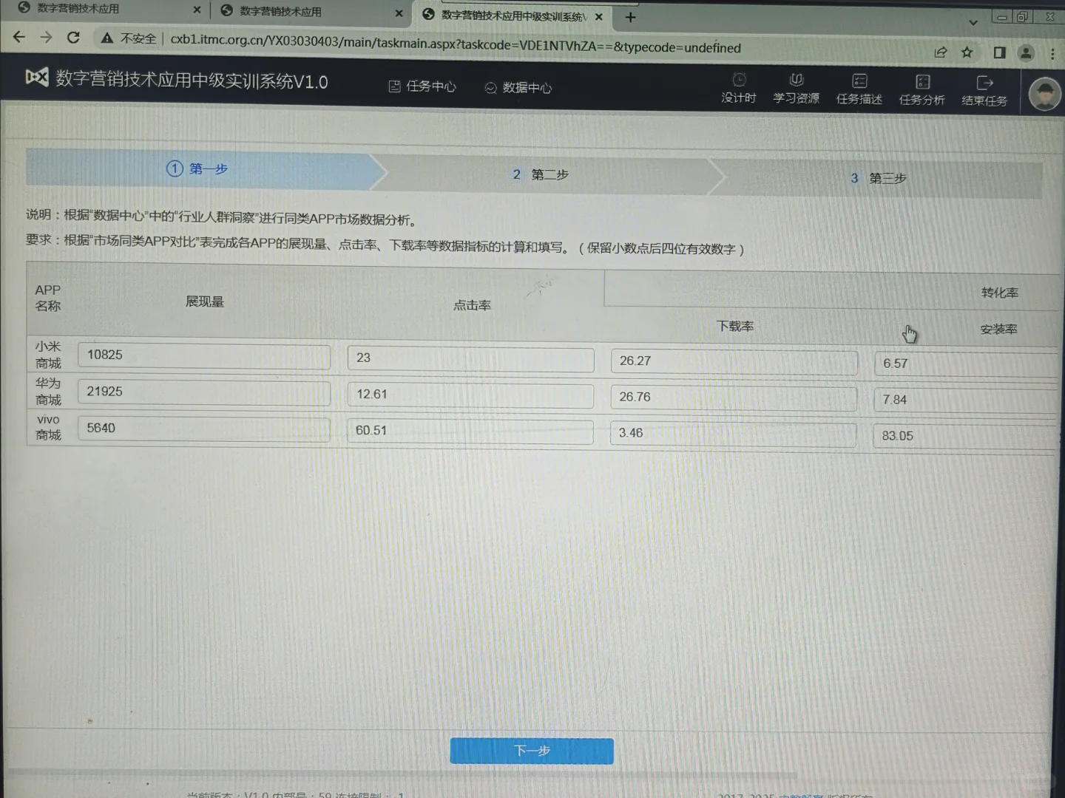Edit vivo商城 下载率 field 3.46
Viewport: 1065px width, 798px height.
point(734,434)
